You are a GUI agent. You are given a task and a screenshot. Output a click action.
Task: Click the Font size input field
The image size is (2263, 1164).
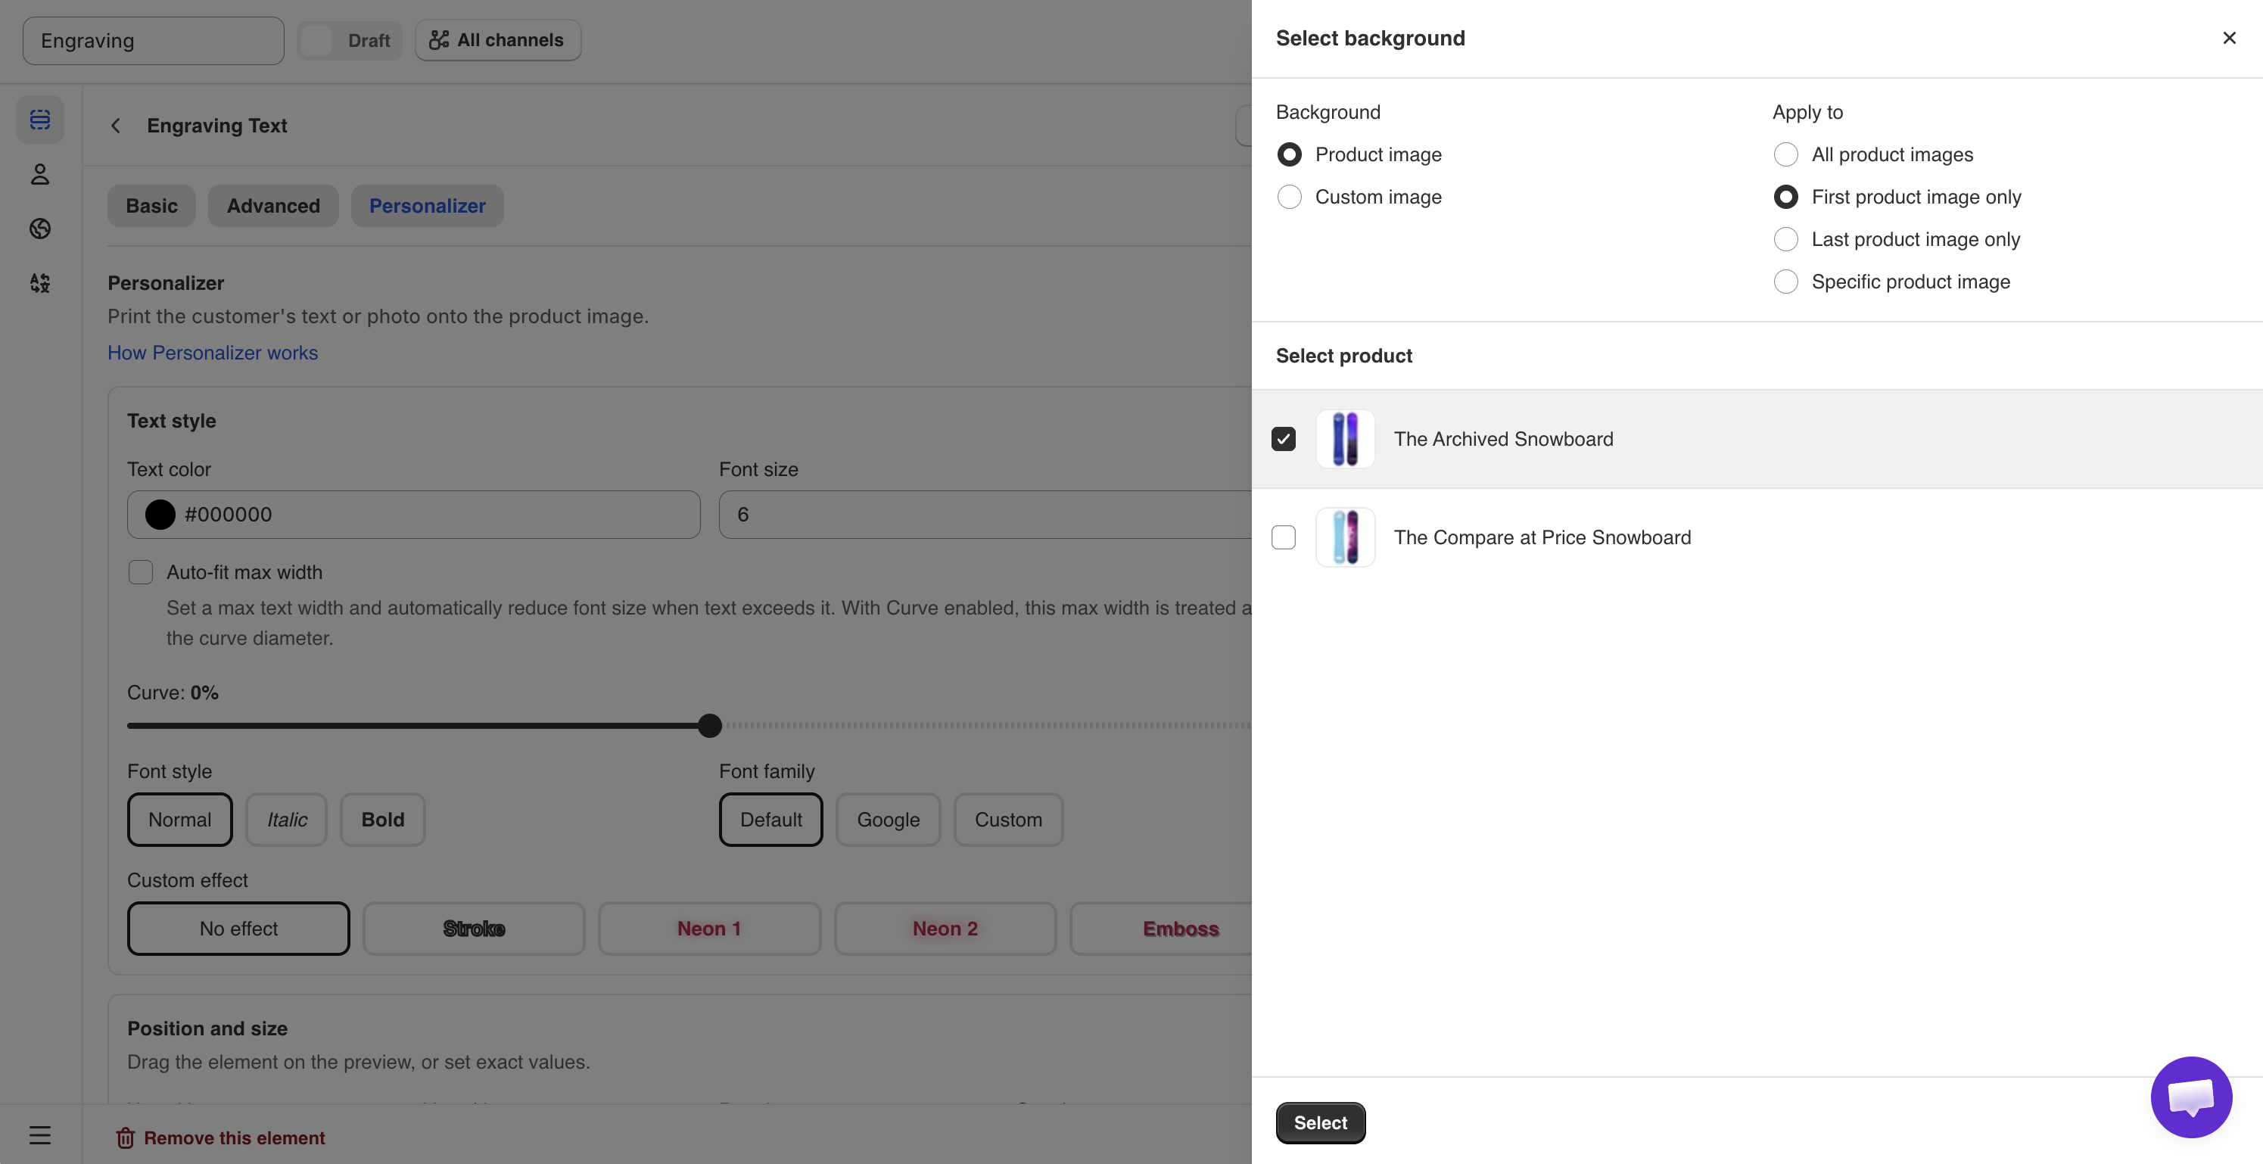(x=985, y=515)
